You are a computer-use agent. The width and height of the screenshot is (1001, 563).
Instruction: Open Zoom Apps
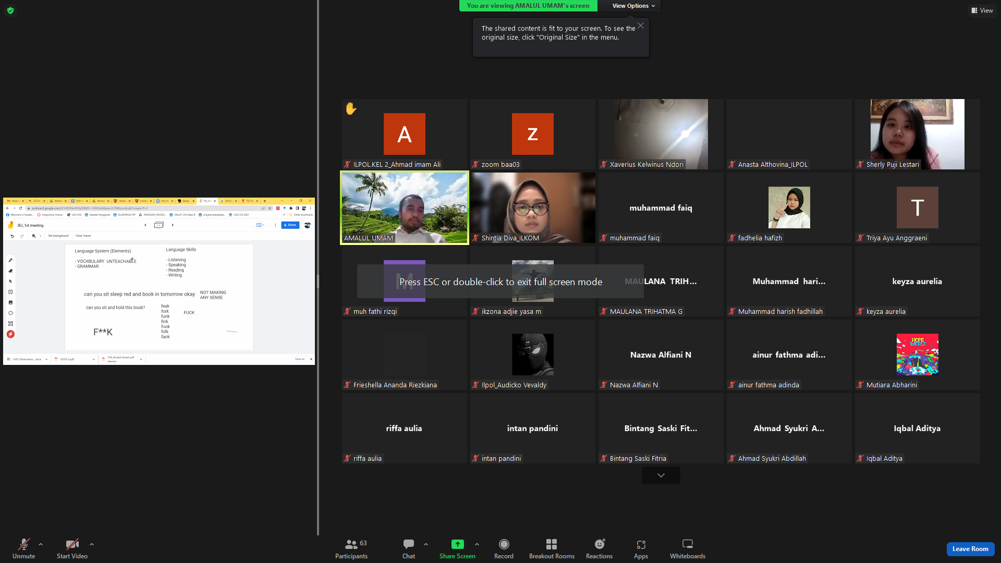point(641,549)
